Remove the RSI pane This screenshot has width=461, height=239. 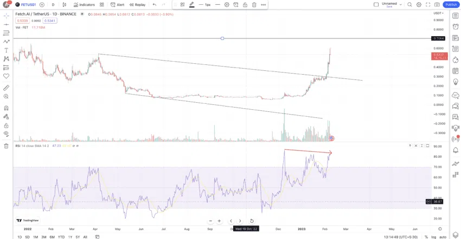[416, 146]
